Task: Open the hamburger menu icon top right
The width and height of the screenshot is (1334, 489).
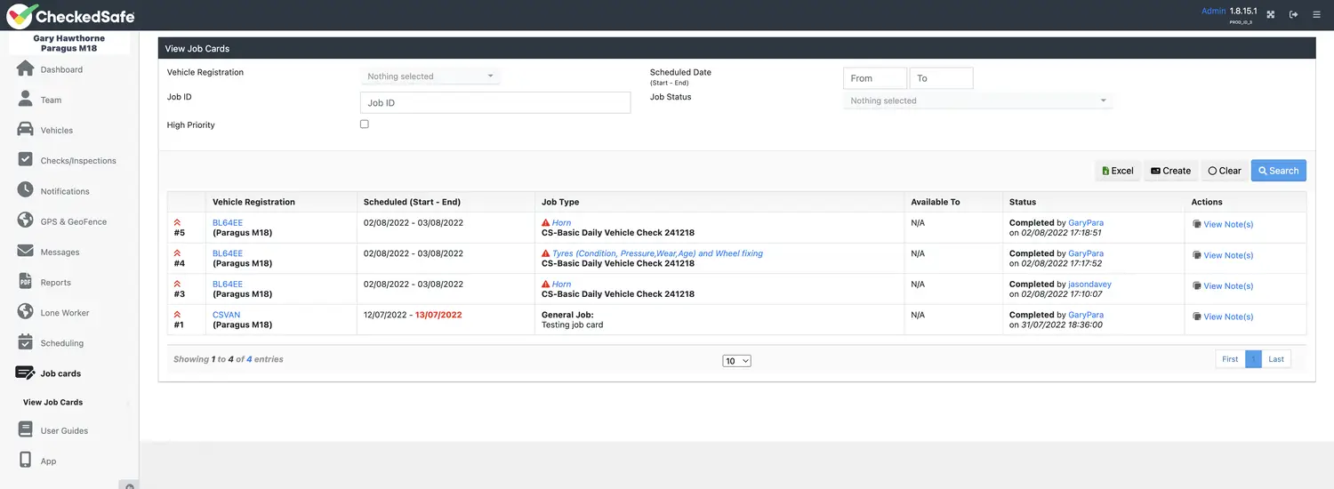Action: pos(1316,14)
